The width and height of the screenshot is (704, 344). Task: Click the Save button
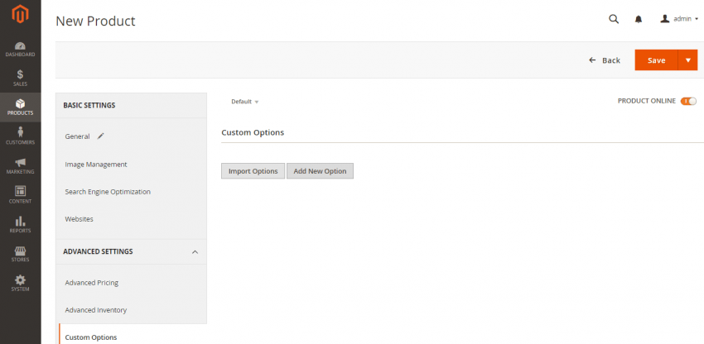pos(656,60)
